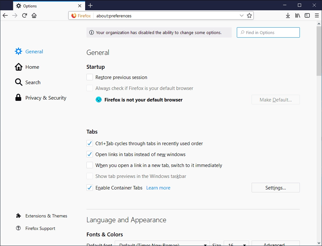Viewport: 322px width, 246px height.
Task: Open Container Tabs Settings button
Action: (276, 188)
